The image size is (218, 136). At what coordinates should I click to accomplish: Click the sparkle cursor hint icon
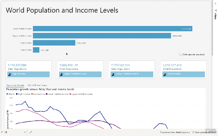tap(180, 54)
